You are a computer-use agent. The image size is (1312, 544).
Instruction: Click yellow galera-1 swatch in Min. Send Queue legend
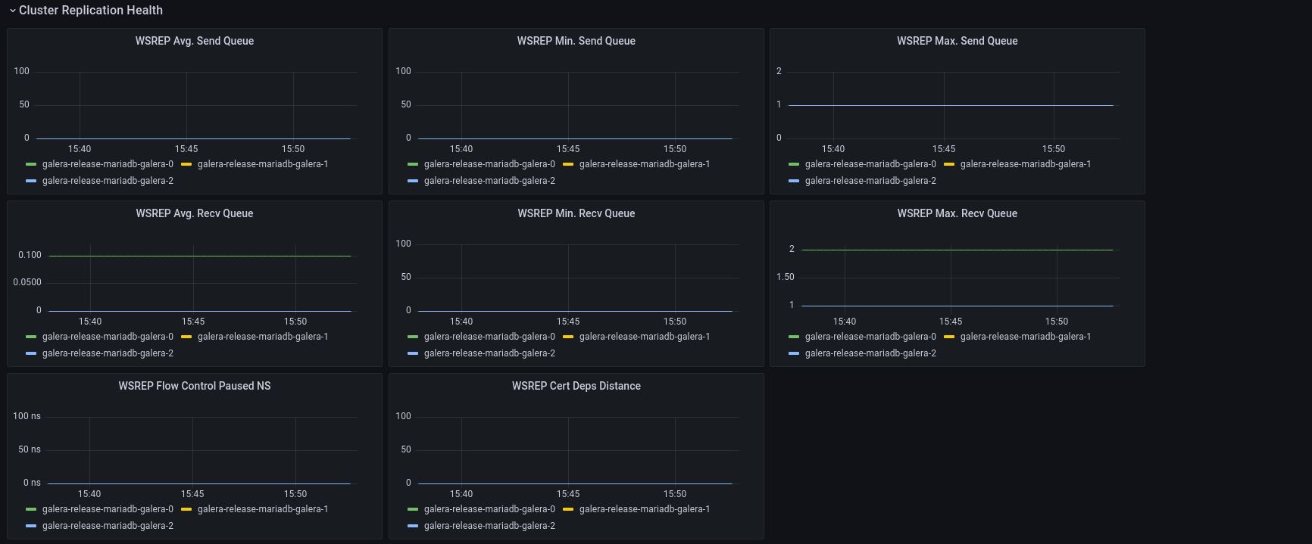[x=568, y=164]
